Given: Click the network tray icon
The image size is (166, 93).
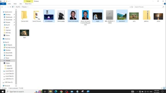Looking at the screenshot, I should click(x=140, y=91).
